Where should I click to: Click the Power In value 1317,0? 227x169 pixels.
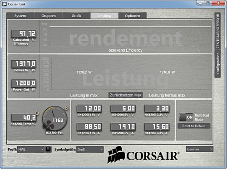pos(24,64)
